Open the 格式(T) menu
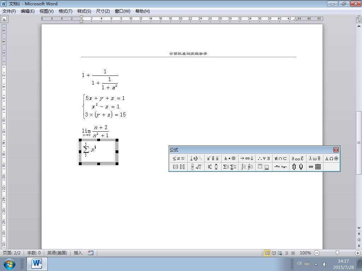 [65, 11]
